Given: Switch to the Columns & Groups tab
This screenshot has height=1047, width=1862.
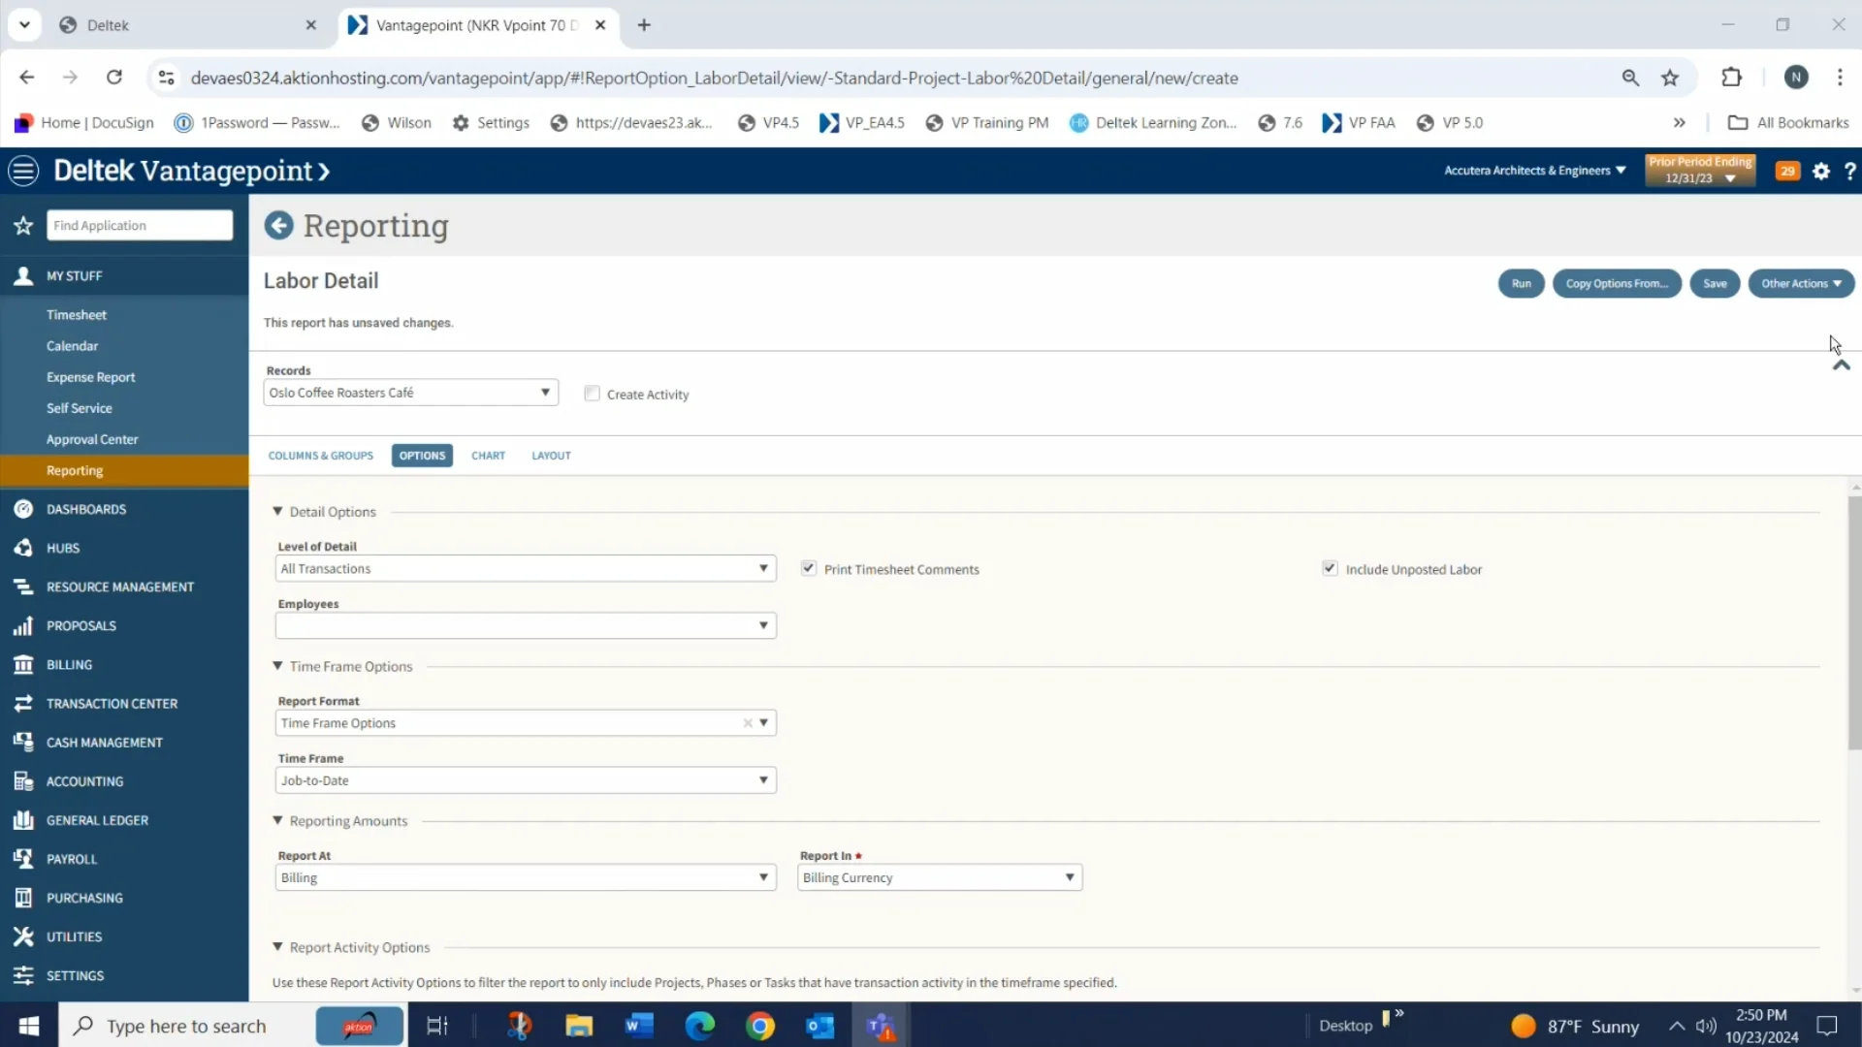Looking at the screenshot, I should click(320, 456).
